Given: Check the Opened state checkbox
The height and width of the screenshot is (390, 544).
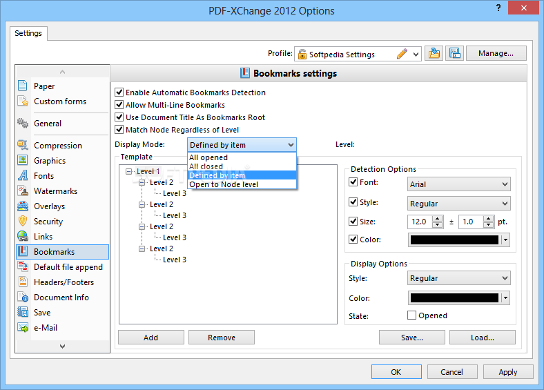Looking at the screenshot, I should (411, 315).
